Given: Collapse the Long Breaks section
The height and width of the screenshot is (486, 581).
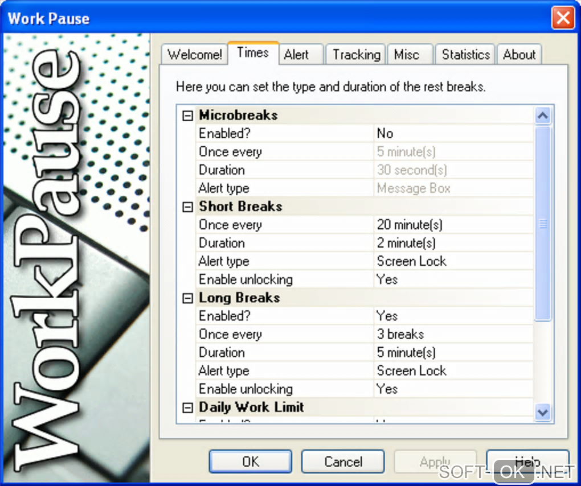Looking at the screenshot, I should [188, 298].
